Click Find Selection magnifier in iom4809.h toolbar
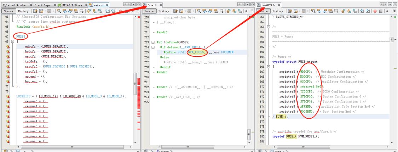 (x=313, y=11)
